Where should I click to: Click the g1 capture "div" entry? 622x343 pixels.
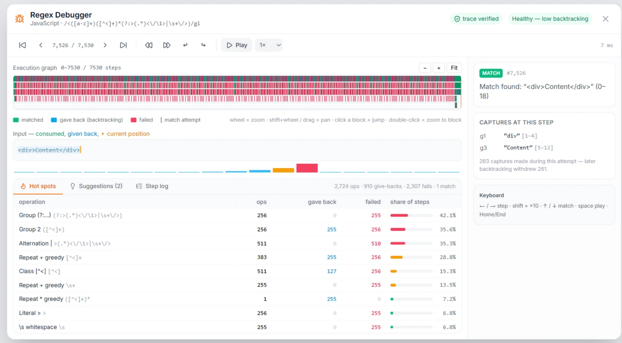[544, 136]
